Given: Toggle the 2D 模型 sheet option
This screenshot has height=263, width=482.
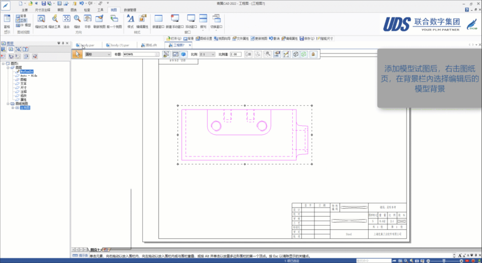Looking at the screenshot, I should (24, 25).
